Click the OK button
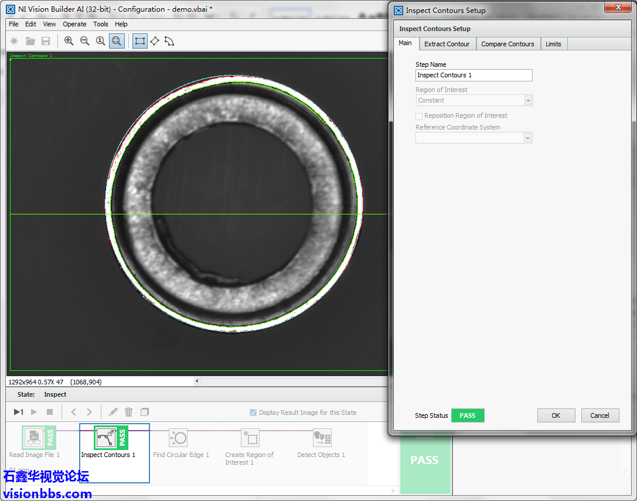637x501 pixels. pyautogui.click(x=556, y=415)
